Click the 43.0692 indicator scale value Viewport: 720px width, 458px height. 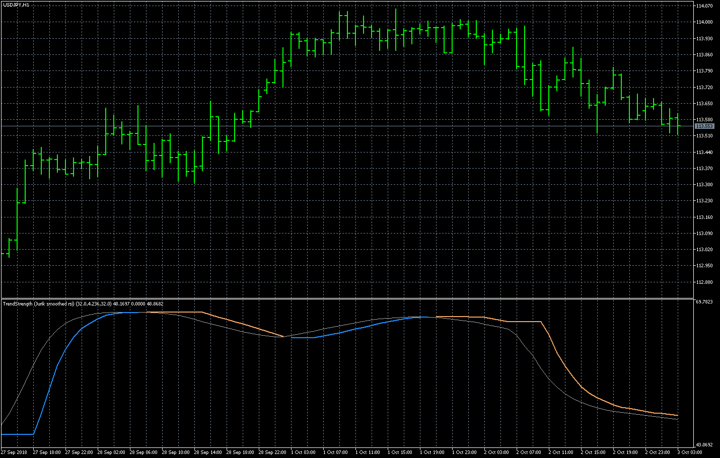pyautogui.click(x=704, y=445)
